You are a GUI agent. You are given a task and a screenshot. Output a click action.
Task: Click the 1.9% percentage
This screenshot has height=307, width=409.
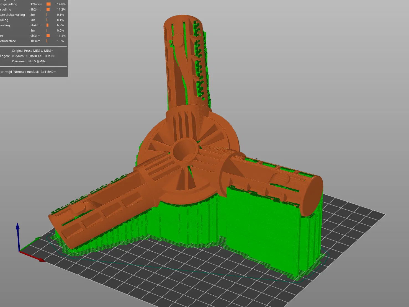click(60, 41)
